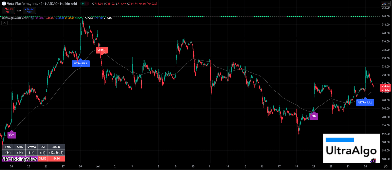
Task: Click the red 714.74 current price label
Action: click(385, 86)
